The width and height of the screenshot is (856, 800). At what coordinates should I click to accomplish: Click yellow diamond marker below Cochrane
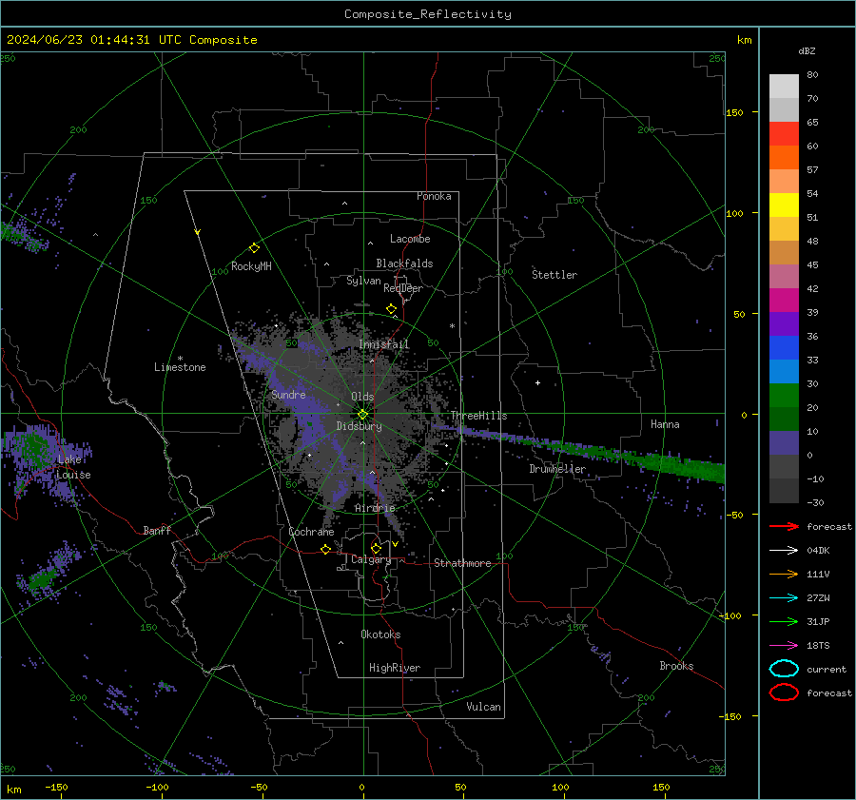(325, 549)
